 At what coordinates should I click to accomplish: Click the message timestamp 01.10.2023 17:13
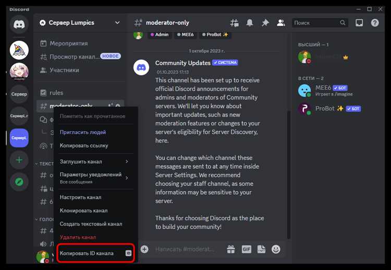pos(173,72)
